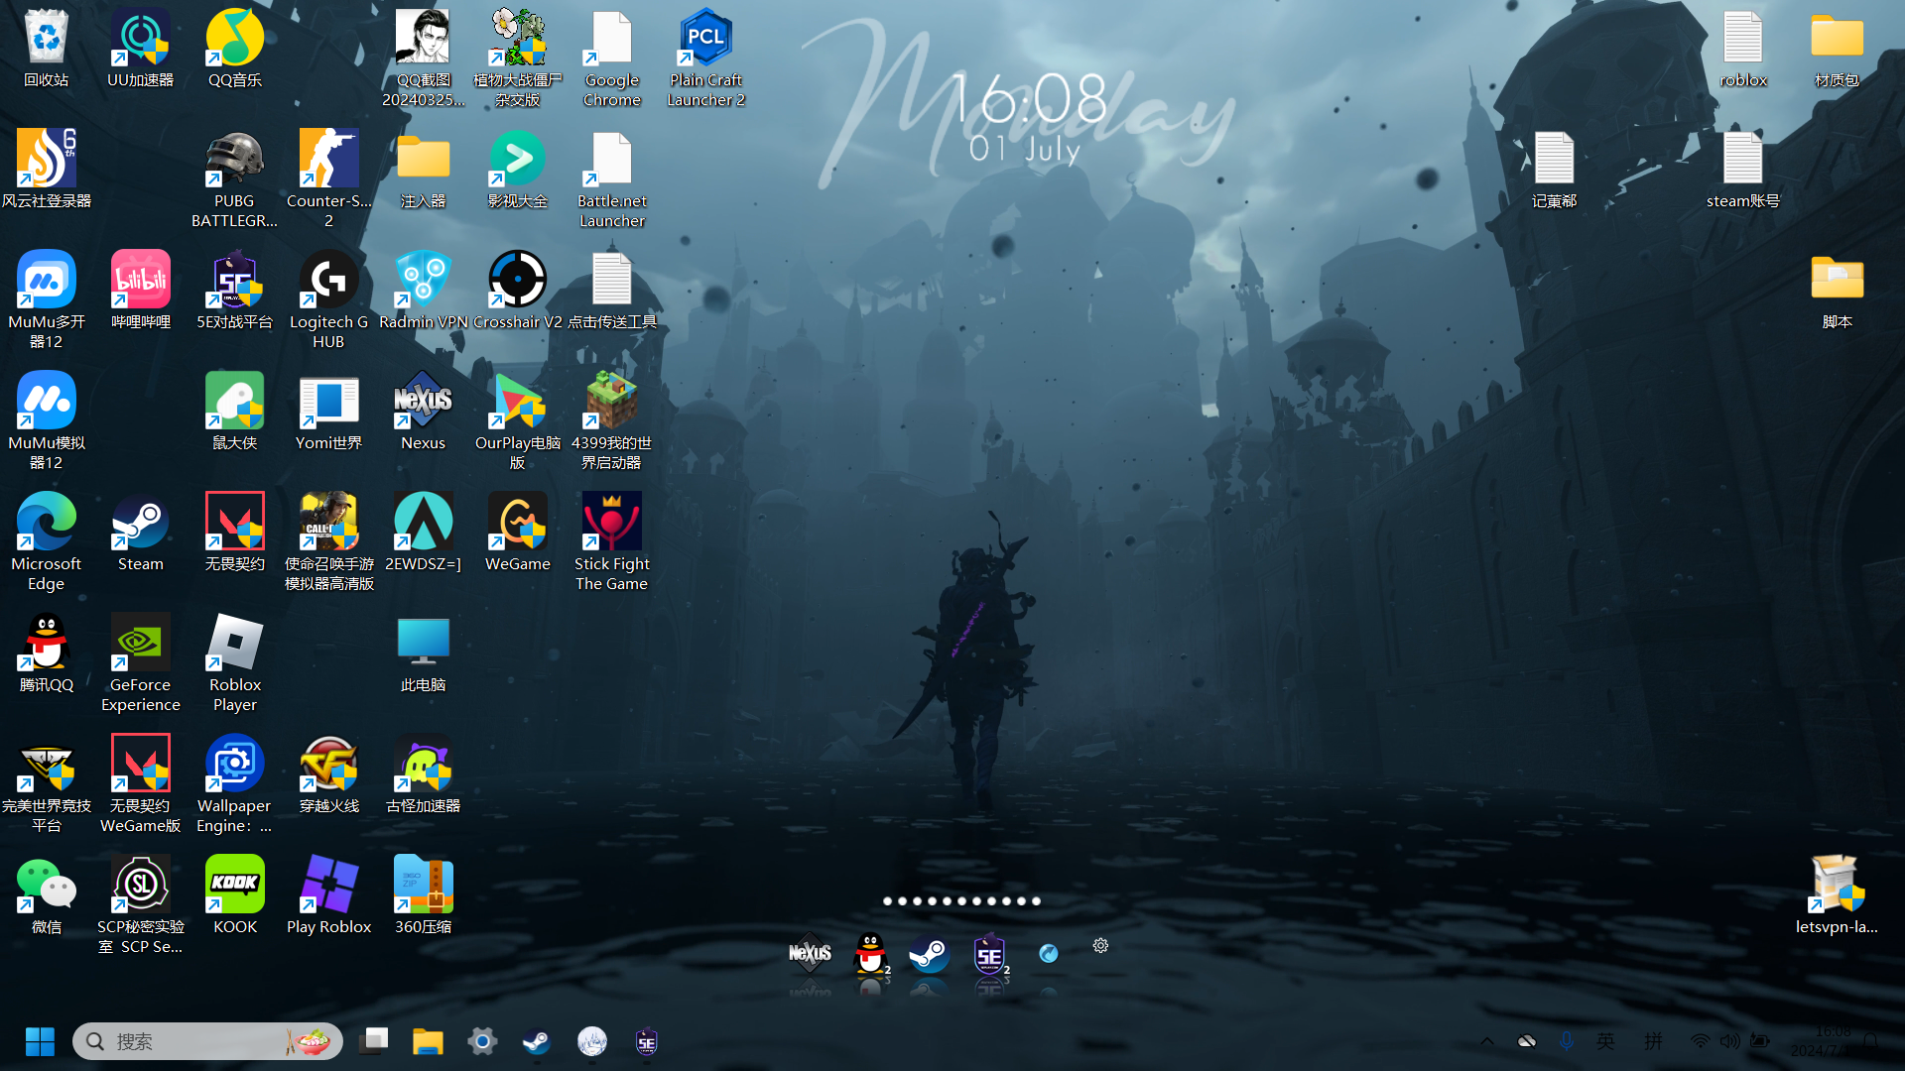Image resolution: width=1905 pixels, height=1071 pixels.
Task: Click the QQ penguin in the dock
Action: click(870, 954)
